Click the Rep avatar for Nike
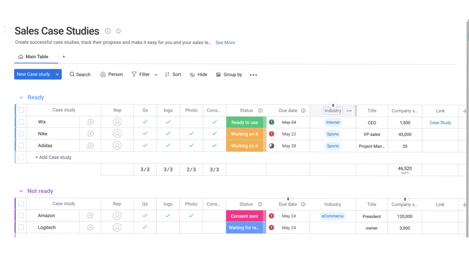The image size is (469, 256). [117, 134]
